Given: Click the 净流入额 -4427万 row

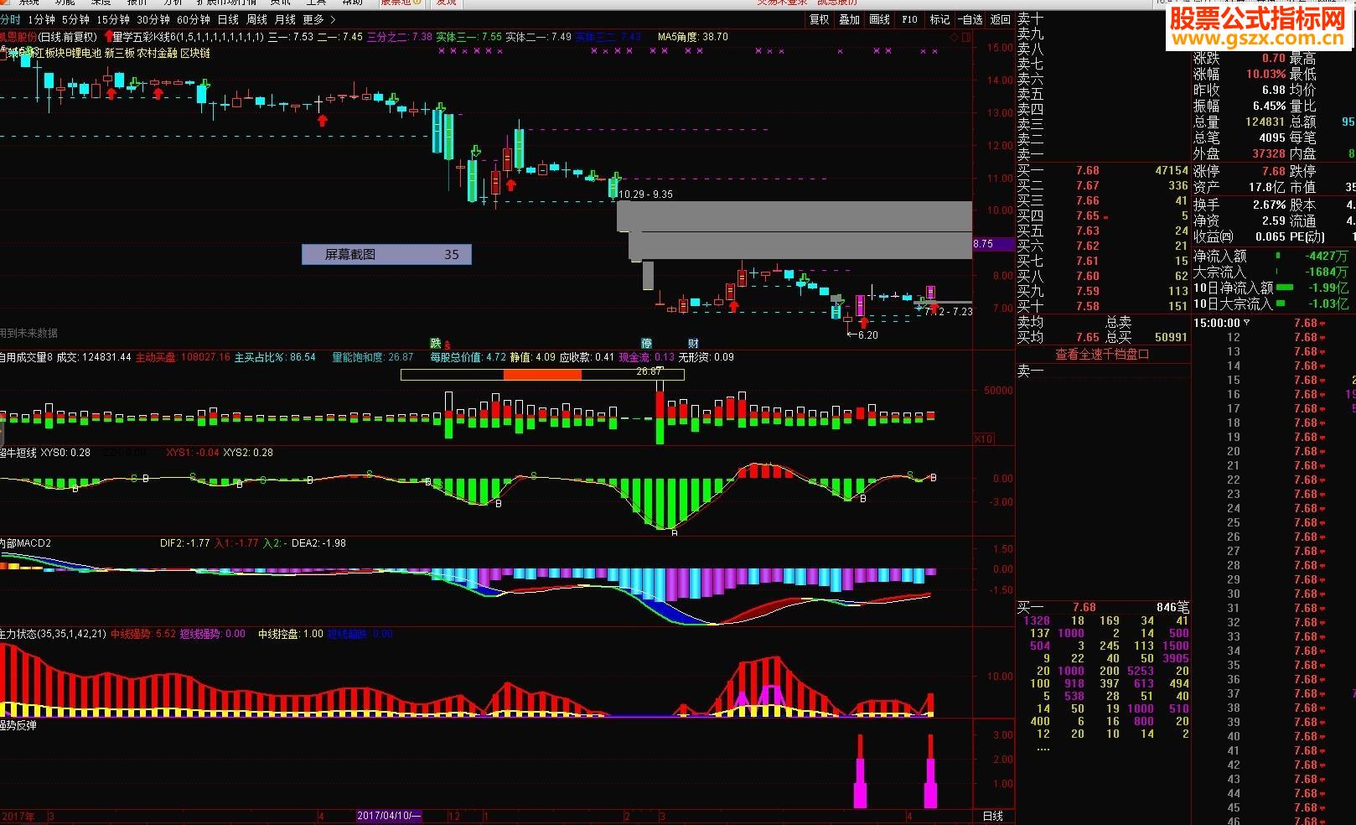Looking at the screenshot, I should point(1271,256).
